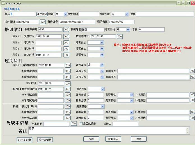195x145 pixels.
Task: Click the 报名日期 field showing 2012-12-16
Action: coord(27,22)
